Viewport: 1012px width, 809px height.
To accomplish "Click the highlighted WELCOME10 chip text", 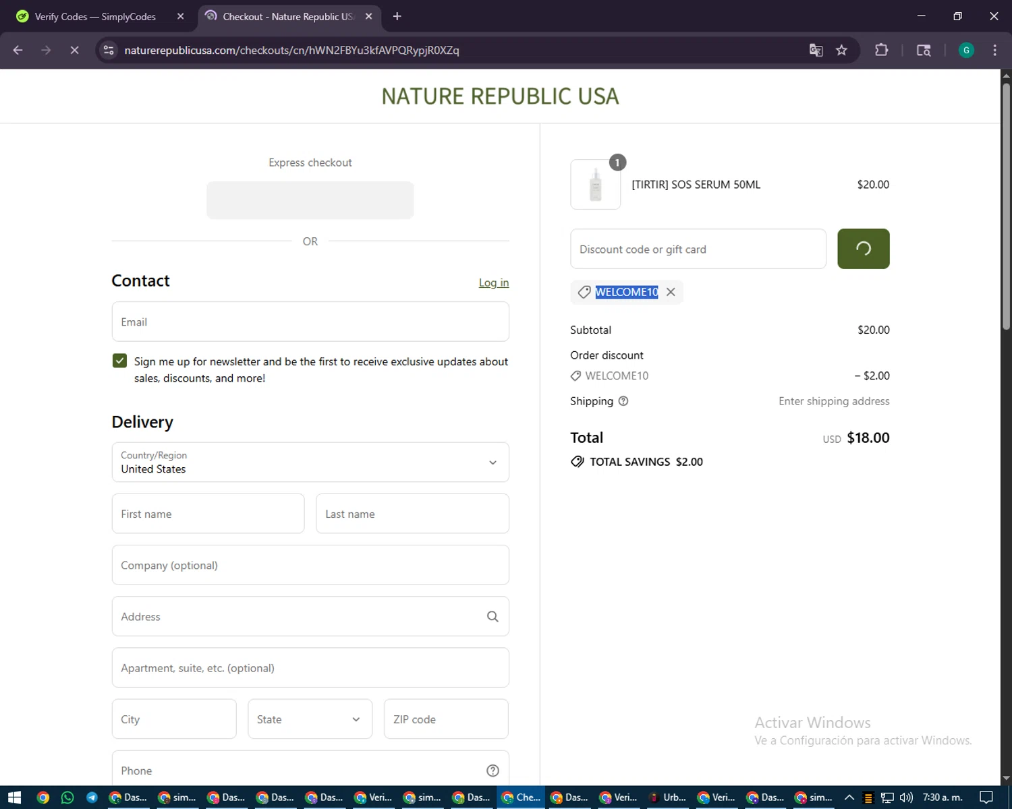I will [627, 292].
